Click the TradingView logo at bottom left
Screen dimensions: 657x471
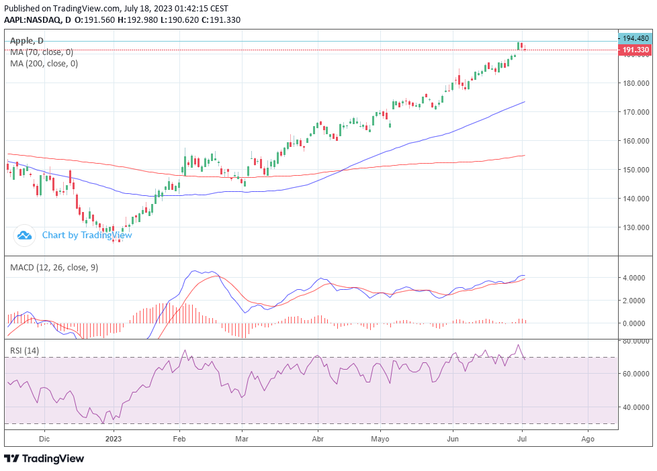tap(44, 458)
